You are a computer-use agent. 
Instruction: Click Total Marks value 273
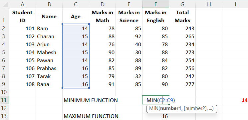point(182,52)
